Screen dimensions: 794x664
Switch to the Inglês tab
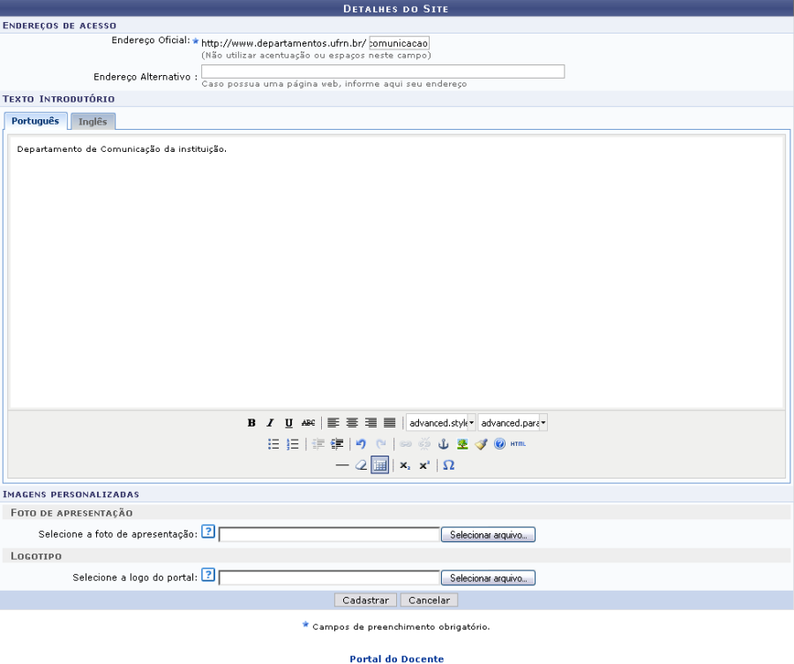pos(93,121)
